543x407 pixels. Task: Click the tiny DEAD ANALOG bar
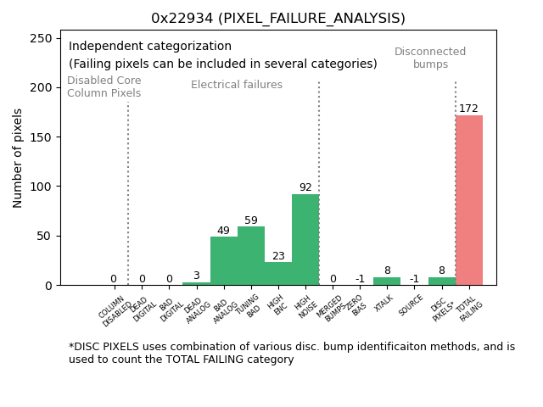tap(196, 283)
